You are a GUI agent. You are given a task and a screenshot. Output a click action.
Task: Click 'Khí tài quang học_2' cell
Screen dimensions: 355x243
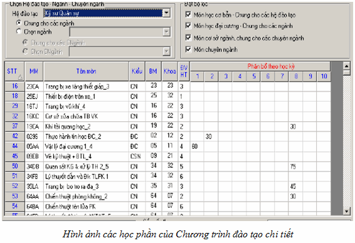[x=86, y=126]
